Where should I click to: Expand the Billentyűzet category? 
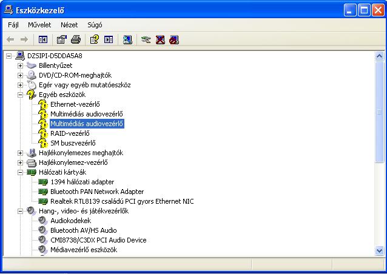20,65
